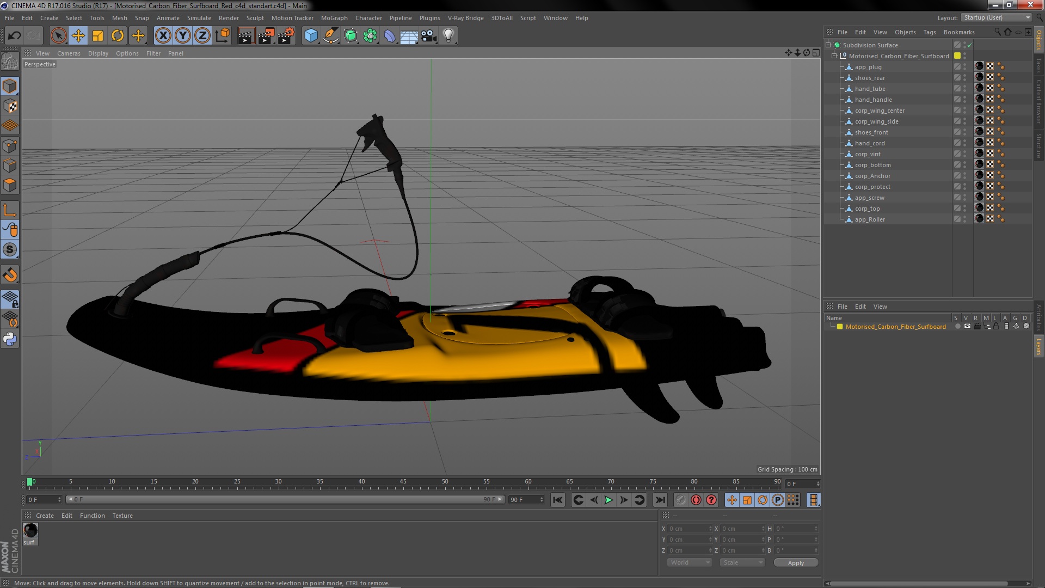Activate the Rotate tool
Screen dimensions: 1045x588
tap(118, 36)
